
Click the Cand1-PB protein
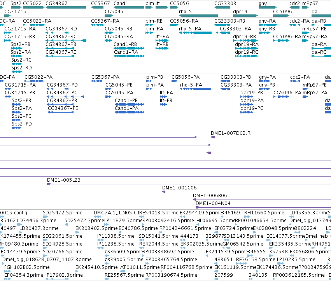[130, 104]
